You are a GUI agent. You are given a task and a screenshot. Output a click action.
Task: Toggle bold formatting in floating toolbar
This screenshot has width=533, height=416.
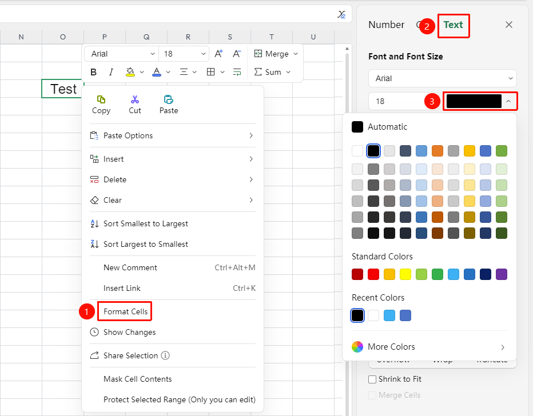(x=93, y=72)
